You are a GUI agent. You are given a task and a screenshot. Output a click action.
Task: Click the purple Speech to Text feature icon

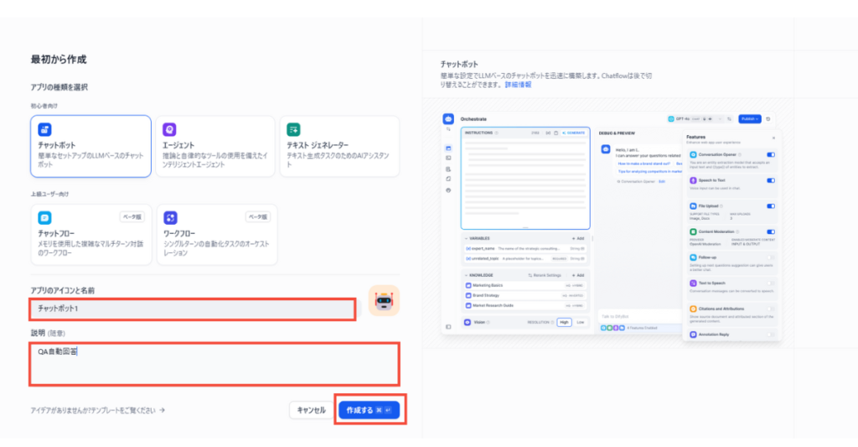pyautogui.click(x=693, y=181)
